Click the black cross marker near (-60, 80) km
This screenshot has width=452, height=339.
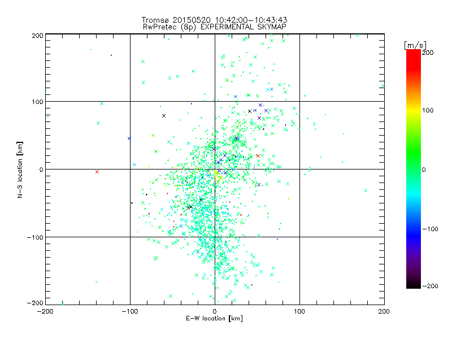point(164,116)
